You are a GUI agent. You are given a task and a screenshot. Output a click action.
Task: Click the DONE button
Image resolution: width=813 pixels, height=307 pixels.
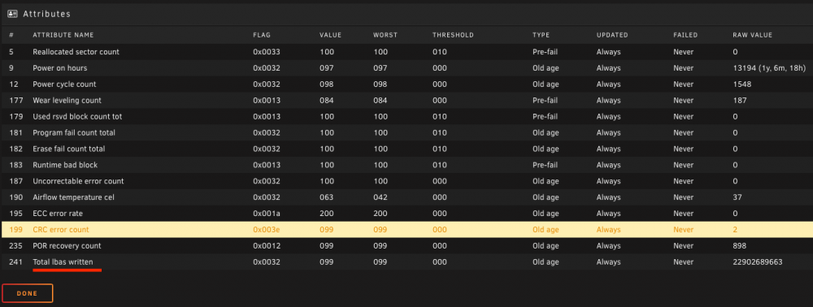point(28,293)
